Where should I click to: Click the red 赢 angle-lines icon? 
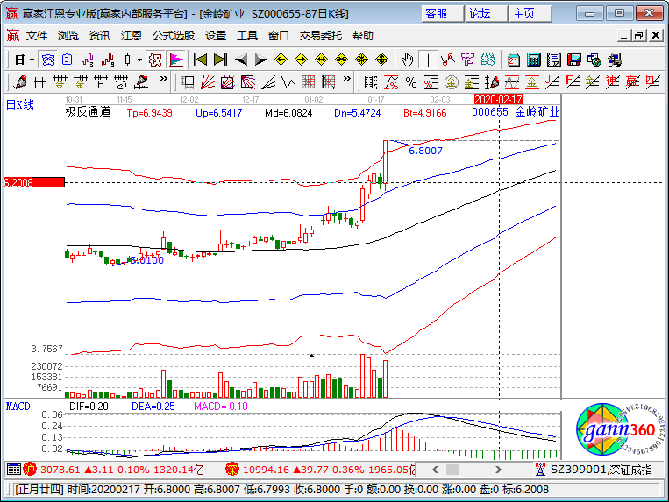coord(632,81)
